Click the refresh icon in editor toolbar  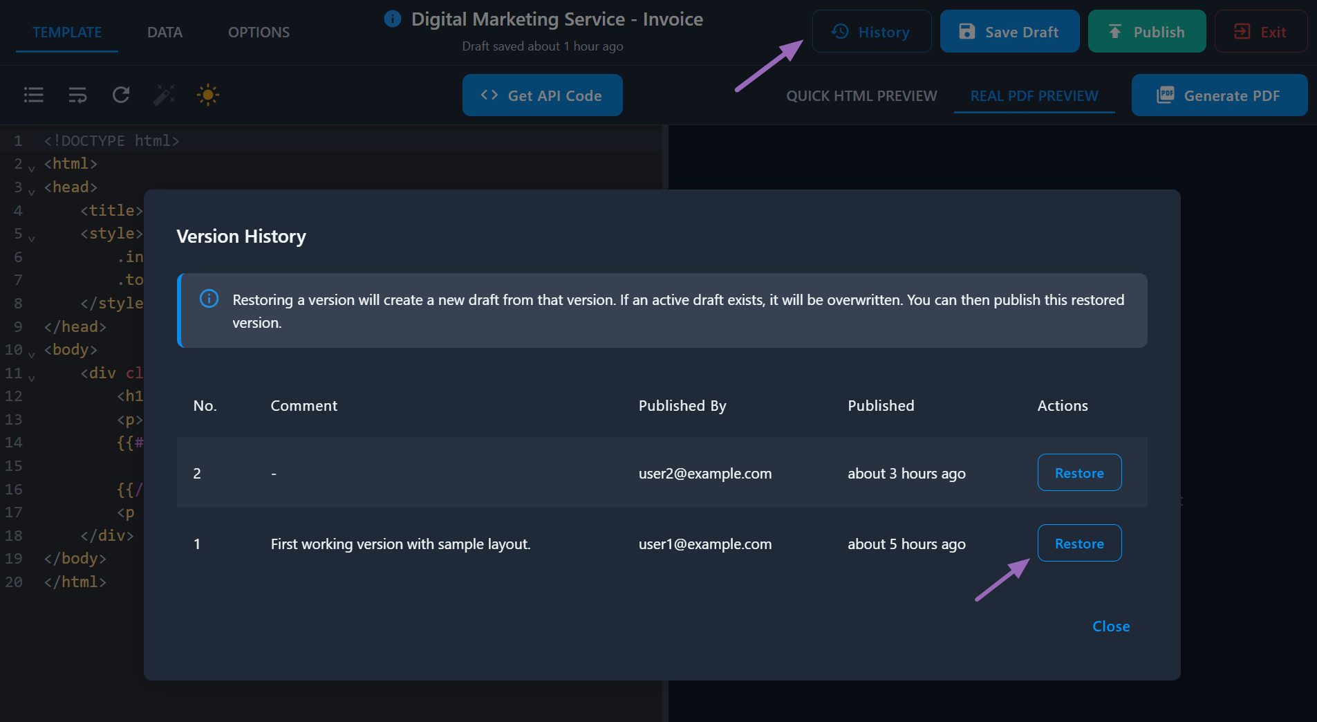[x=121, y=95]
